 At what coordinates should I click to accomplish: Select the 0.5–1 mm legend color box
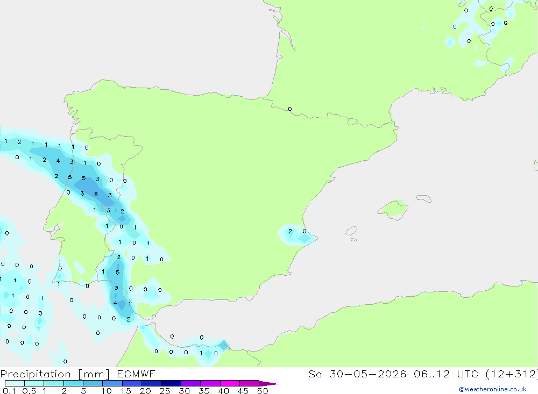tap(34, 383)
